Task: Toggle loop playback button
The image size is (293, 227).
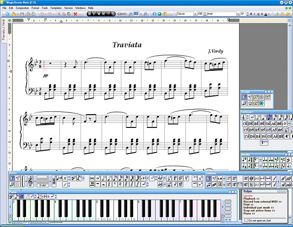Action: pos(113,14)
